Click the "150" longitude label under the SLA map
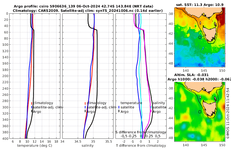This screenshot has height=149, width=231. point(222,145)
